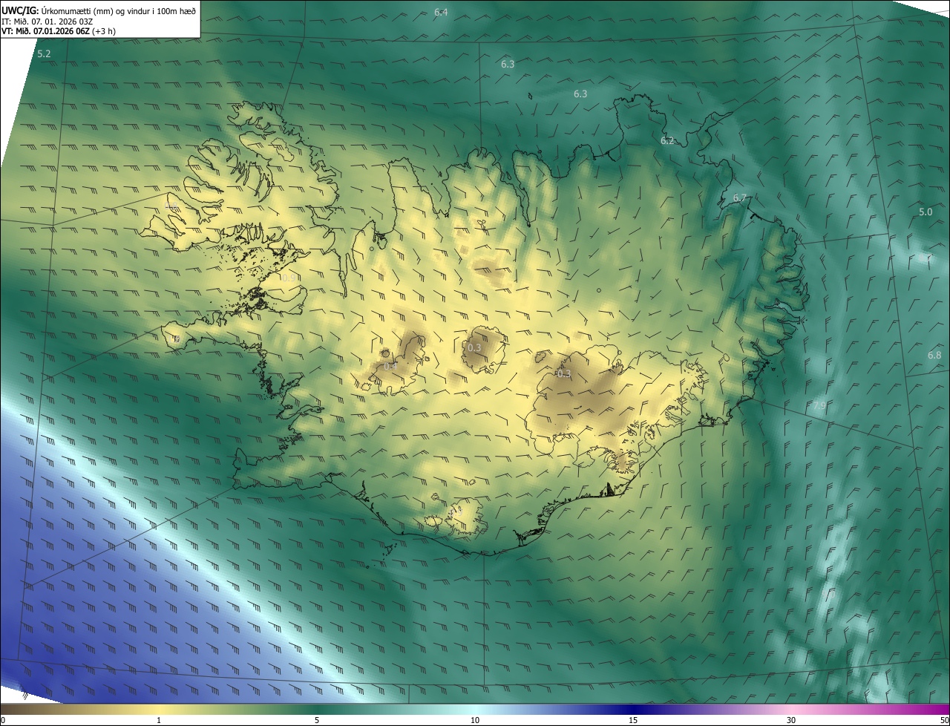The width and height of the screenshot is (950, 726).
Task: Click the colorbar tick label 15
Action: pyautogui.click(x=633, y=720)
